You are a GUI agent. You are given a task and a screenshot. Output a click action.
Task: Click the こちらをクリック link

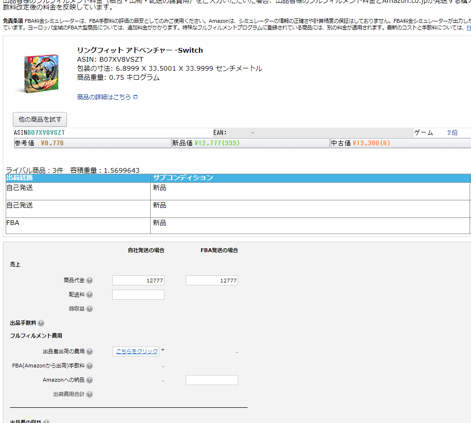click(x=137, y=351)
